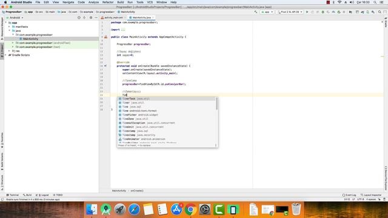Expand the Gradle Scripts node
Image resolution: width=388 pixels, height=218 pixels.
coord(6,55)
